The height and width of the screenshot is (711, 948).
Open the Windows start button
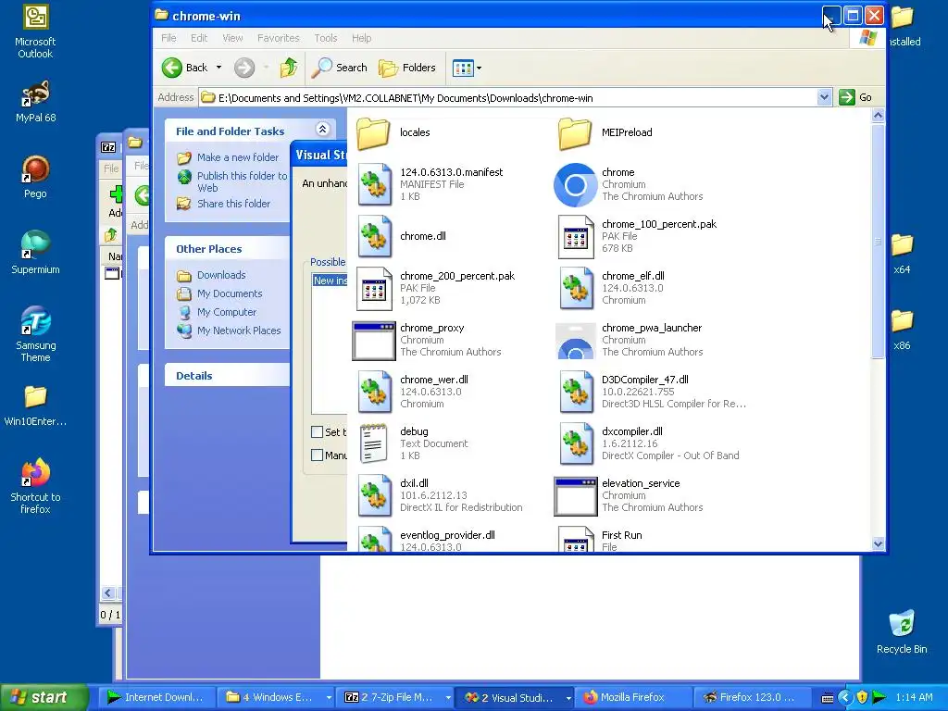point(44,697)
